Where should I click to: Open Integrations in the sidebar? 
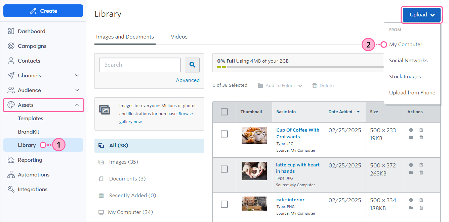click(32, 189)
